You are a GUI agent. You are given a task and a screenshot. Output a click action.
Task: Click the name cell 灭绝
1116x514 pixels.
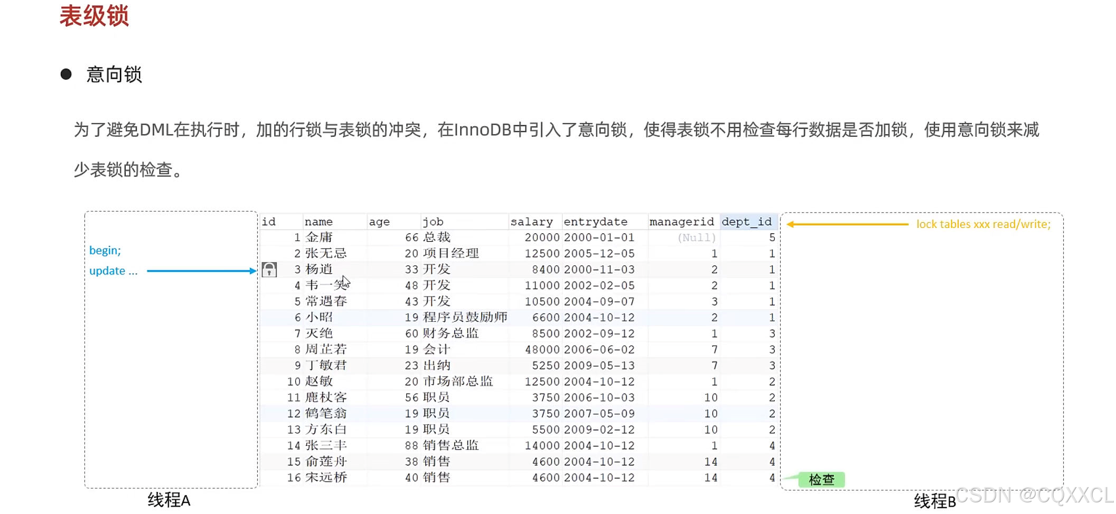click(x=319, y=334)
